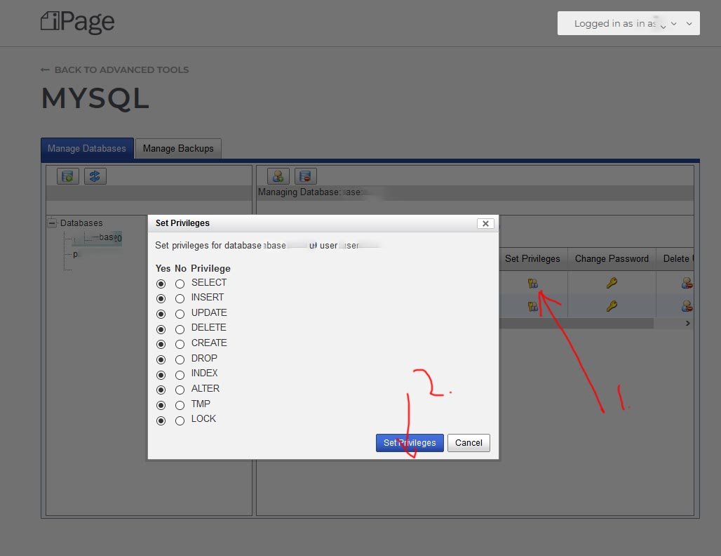Open Set Privileges icon in first user row
This screenshot has width=721, height=556.
click(532, 283)
